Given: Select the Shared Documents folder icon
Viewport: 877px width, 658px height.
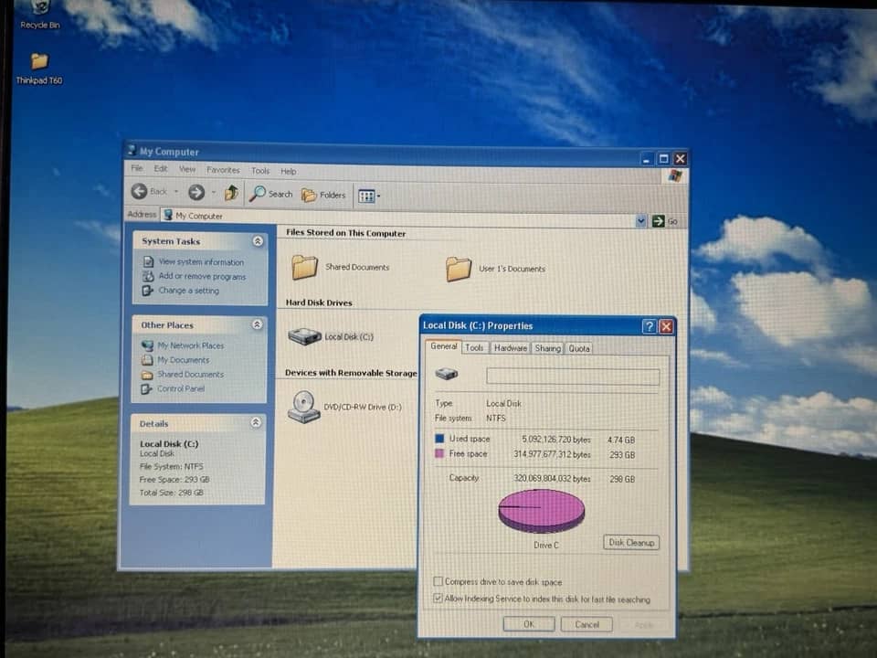Looking at the screenshot, I should 305,267.
